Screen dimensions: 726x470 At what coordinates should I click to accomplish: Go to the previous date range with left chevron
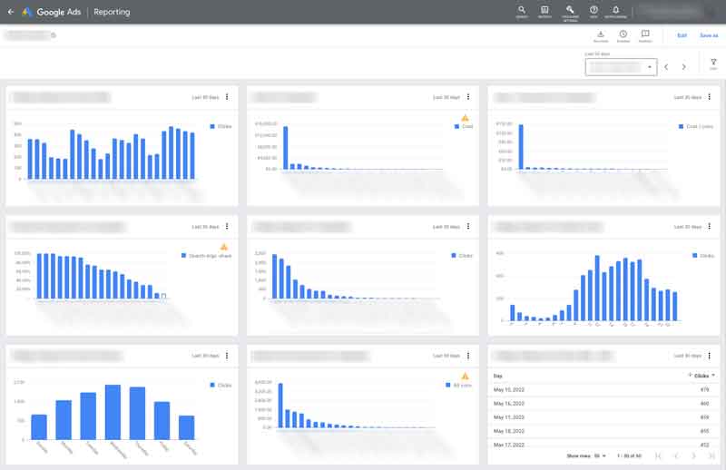pyautogui.click(x=666, y=67)
